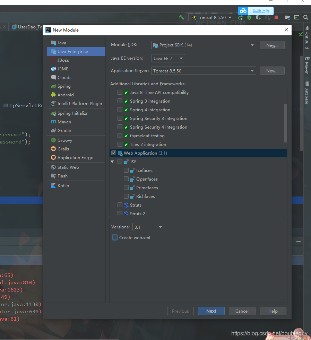Click the Search Everywhere magnifier icon

click(x=306, y=17)
